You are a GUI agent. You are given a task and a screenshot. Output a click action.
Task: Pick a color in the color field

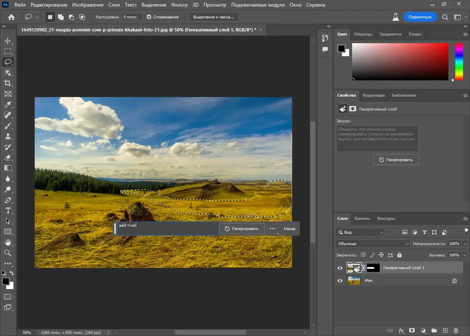point(400,61)
